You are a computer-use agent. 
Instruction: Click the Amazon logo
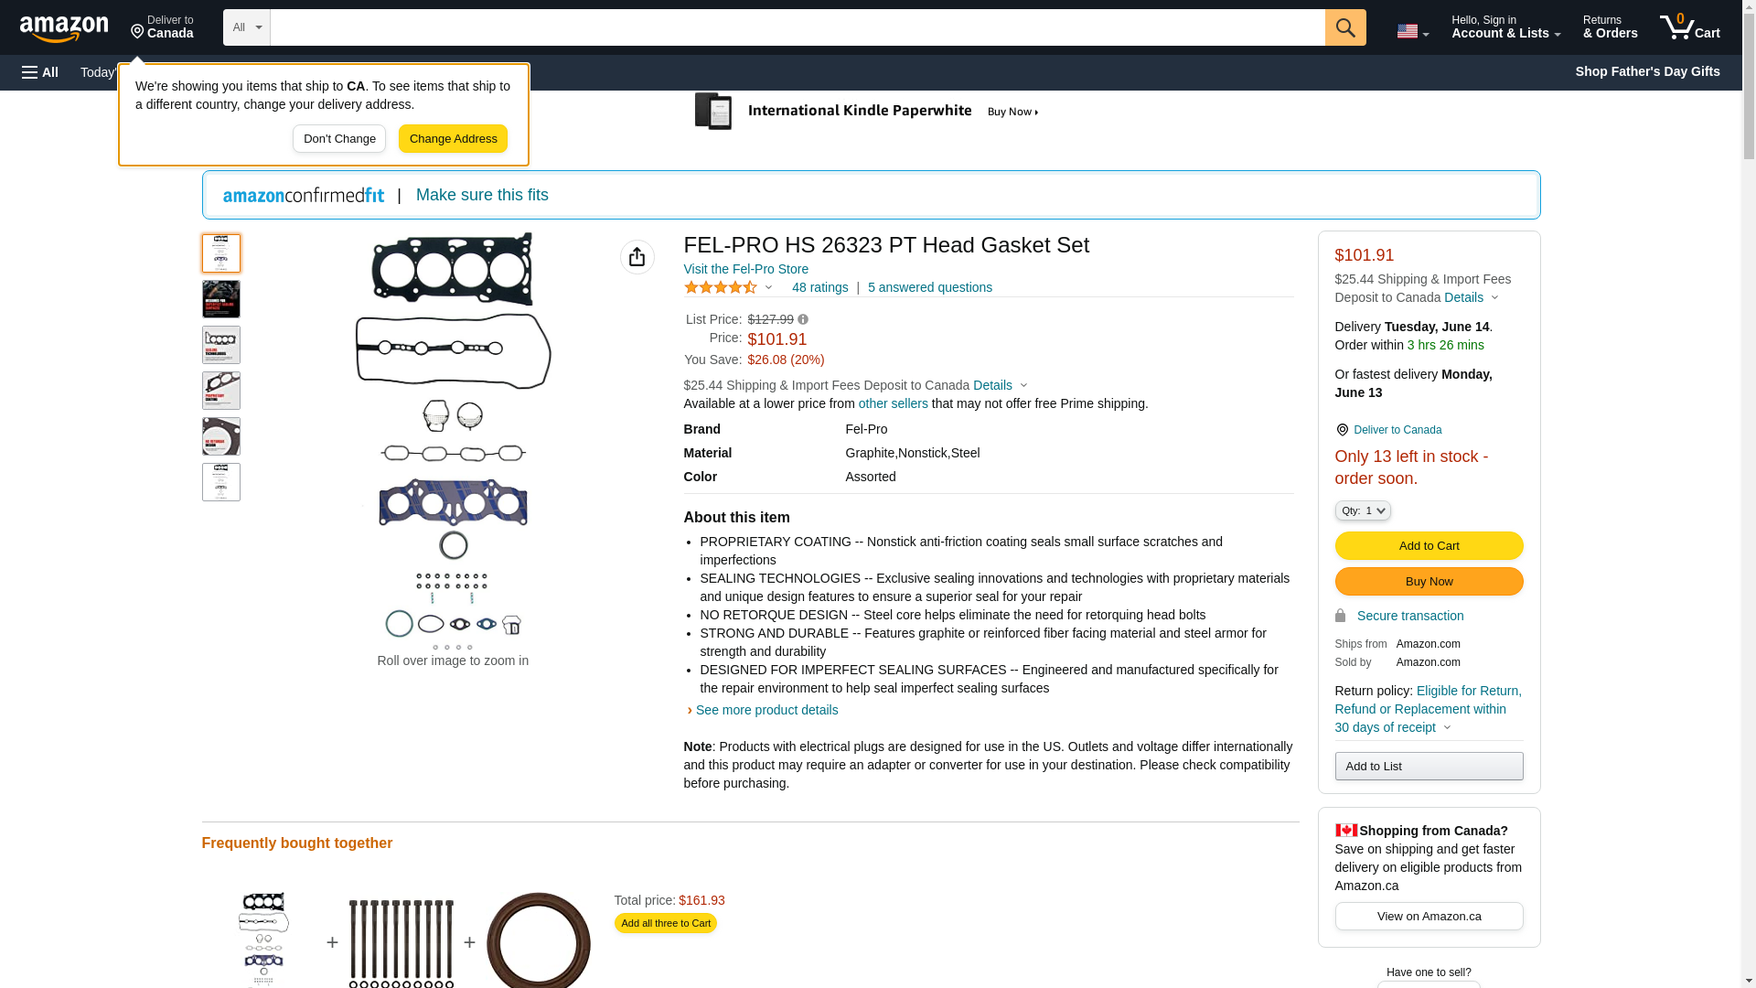pos(64,28)
